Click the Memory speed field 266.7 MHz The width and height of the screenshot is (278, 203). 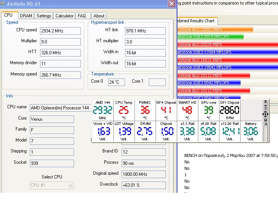60,75
